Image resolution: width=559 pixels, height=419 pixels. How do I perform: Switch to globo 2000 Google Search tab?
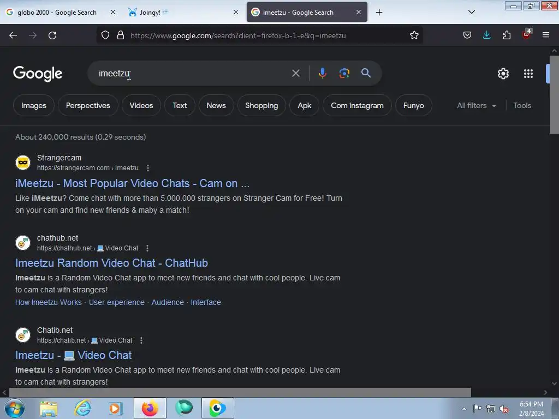pos(56,13)
